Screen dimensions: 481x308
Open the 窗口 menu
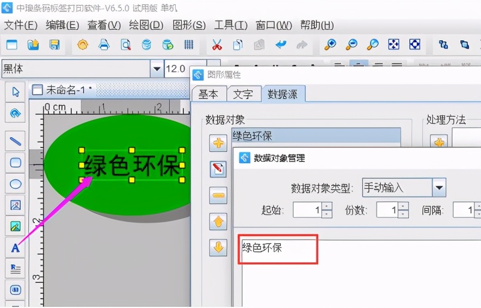point(274,25)
